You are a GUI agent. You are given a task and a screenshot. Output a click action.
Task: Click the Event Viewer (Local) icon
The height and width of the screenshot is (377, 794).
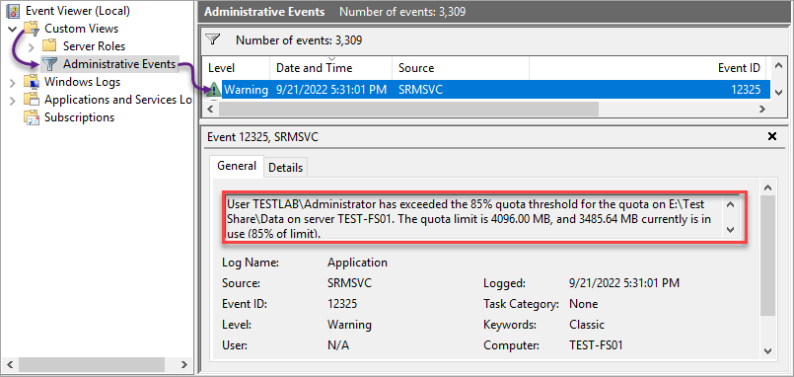(x=14, y=11)
